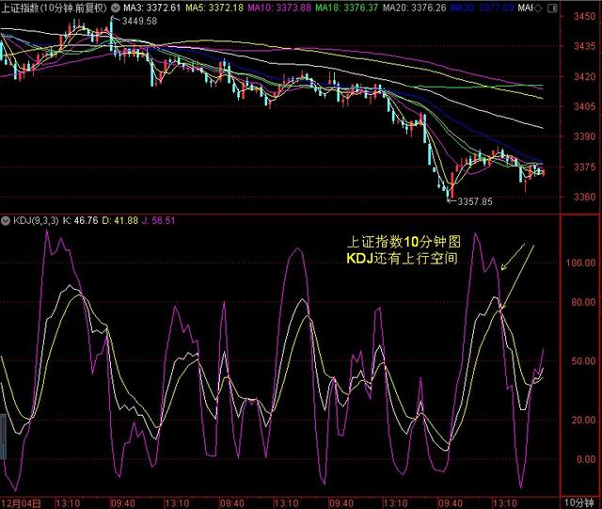The width and height of the screenshot is (602, 509).
Task: Click the MA30 blue value label
Action: coord(482,8)
